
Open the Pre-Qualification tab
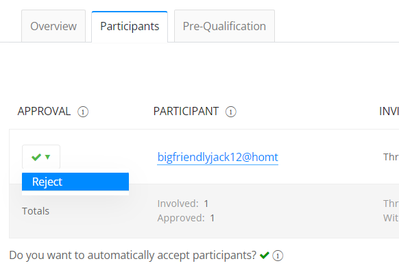[x=224, y=26]
